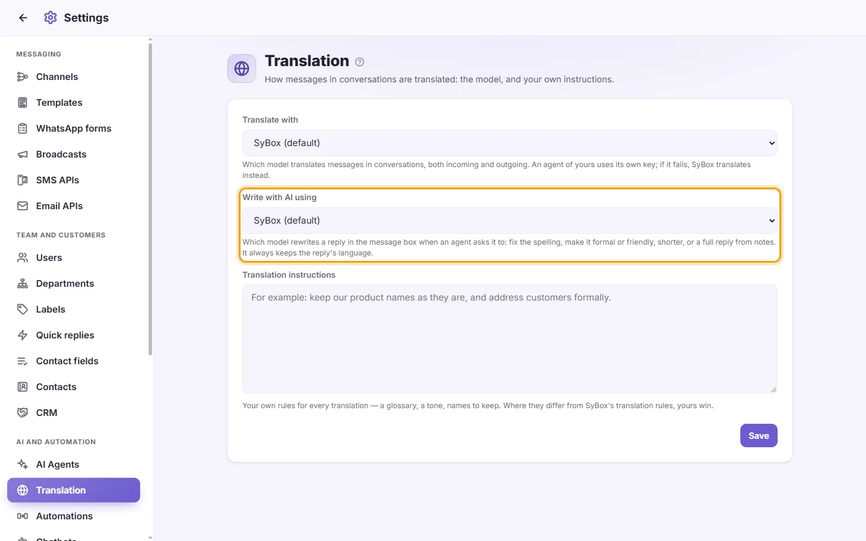
Task: Navigate to Quick replies
Action: pyautogui.click(x=73, y=335)
